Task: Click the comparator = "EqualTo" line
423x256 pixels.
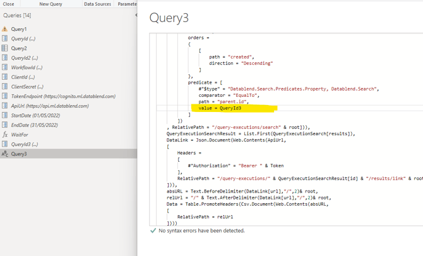Action: 229,96
